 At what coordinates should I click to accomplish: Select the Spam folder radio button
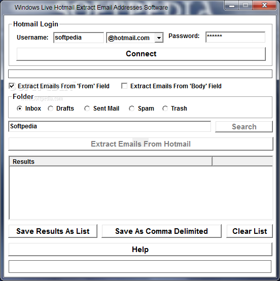click(131, 109)
